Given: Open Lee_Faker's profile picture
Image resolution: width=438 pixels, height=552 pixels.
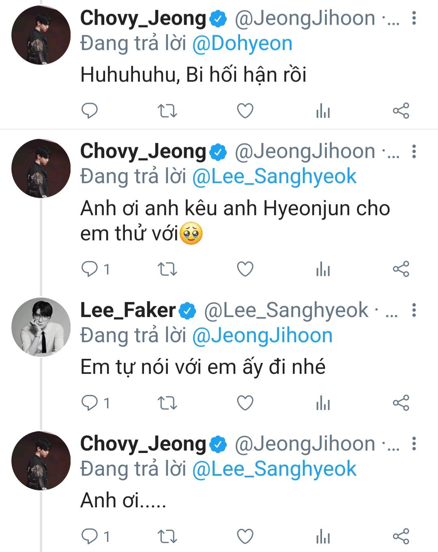Looking at the screenshot, I should [41, 327].
